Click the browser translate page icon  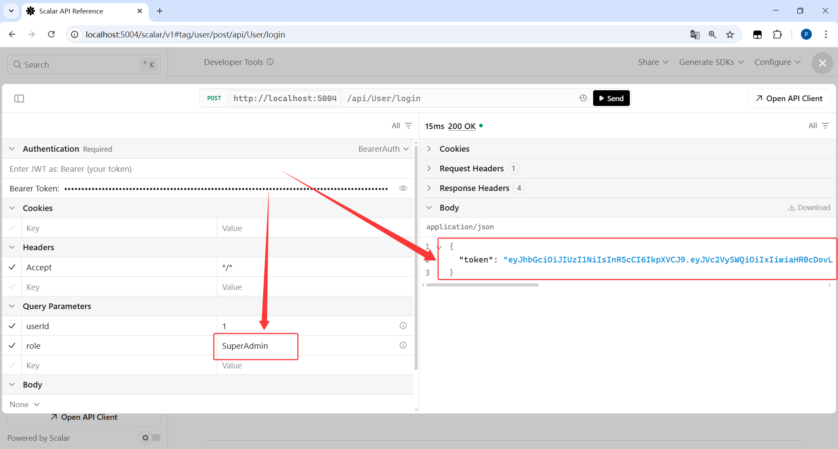coord(695,34)
